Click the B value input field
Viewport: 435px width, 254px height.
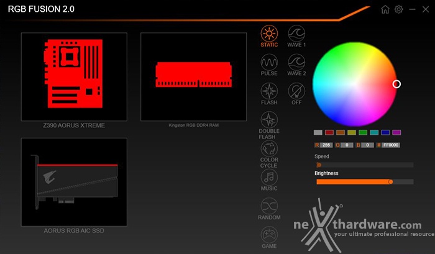(368, 145)
